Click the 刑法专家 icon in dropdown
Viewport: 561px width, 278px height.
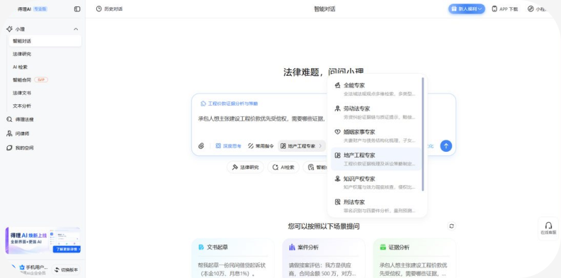pos(337,202)
